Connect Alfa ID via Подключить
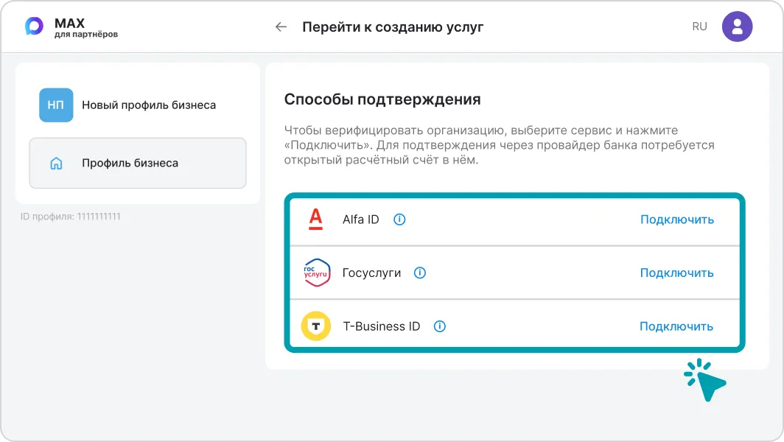The width and height of the screenshot is (784, 442). coord(677,220)
